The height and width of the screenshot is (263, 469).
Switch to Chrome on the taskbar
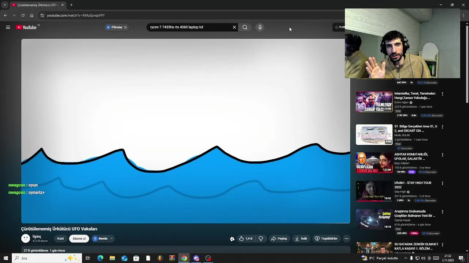(x=184, y=258)
